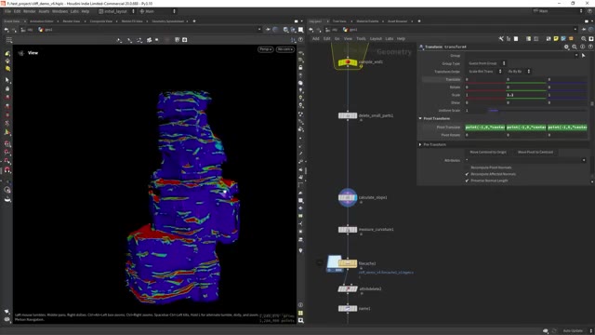Open network editor Add menu

point(316,39)
